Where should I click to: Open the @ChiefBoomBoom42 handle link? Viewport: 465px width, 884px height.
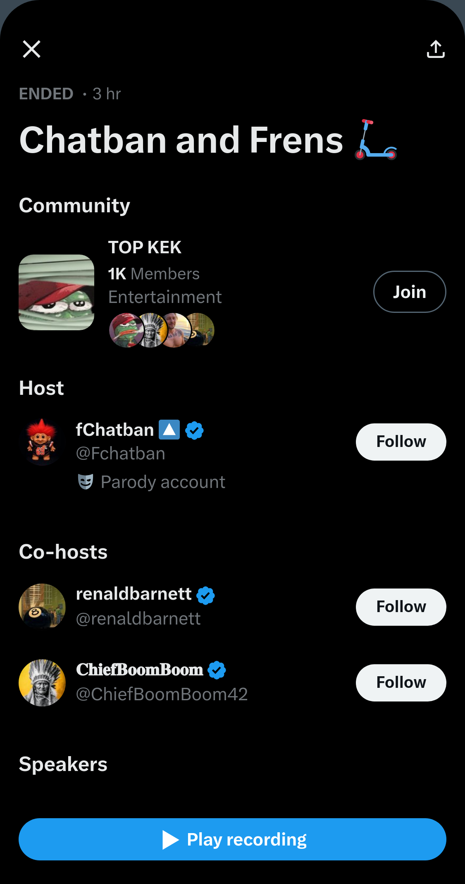[x=162, y=694]
